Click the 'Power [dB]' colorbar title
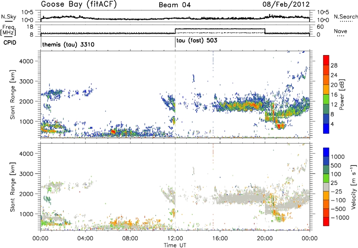358x248 pixels. 341,94
